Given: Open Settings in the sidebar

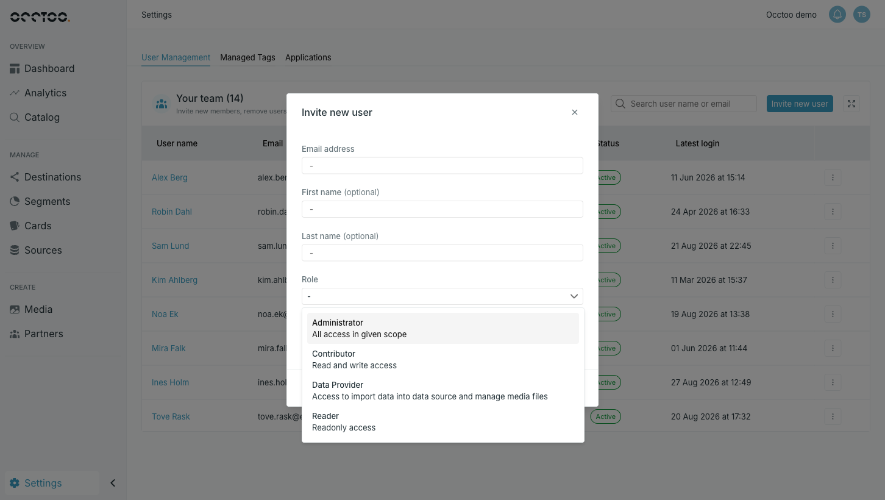Looking at the screenshot, I should (x=52, y=483).
